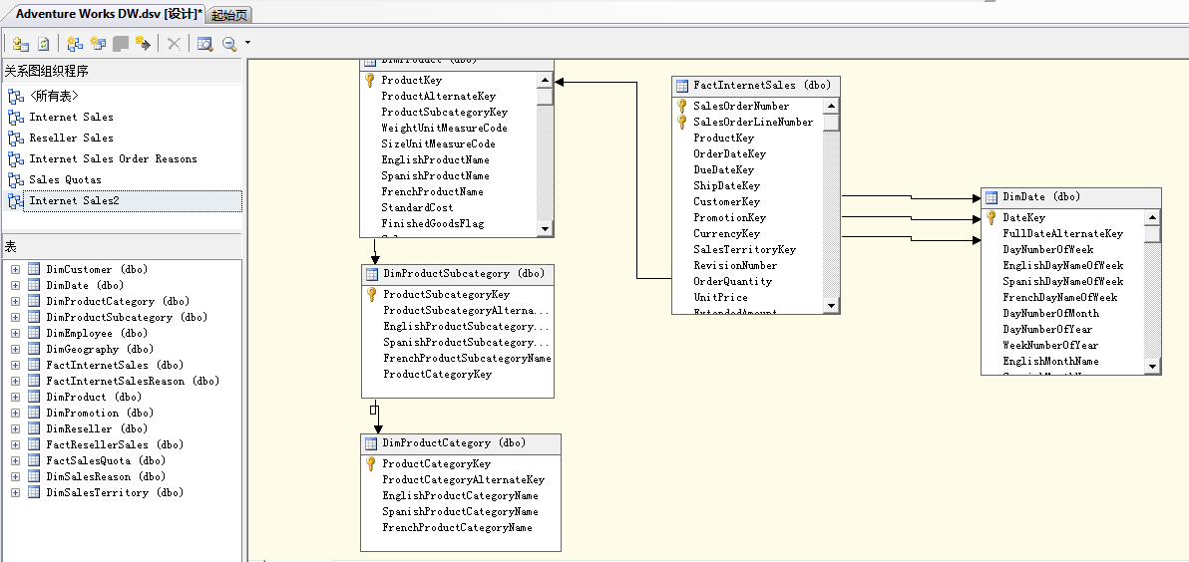Expand the DimGeography (dbo) table node
Viewport: 1189px width, 562px height.
[15, 349]
